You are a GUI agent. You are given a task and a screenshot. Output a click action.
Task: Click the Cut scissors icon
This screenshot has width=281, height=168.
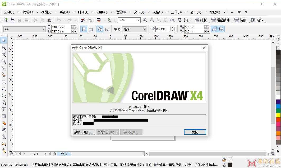[x=35, y=20]
